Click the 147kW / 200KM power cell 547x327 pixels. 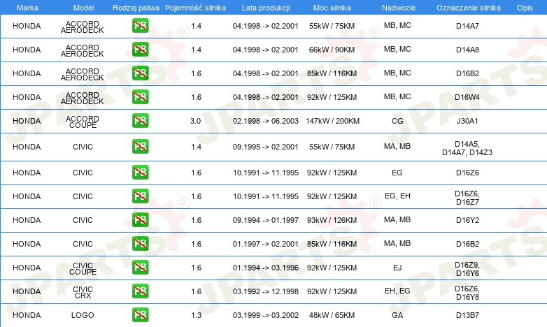332,121
